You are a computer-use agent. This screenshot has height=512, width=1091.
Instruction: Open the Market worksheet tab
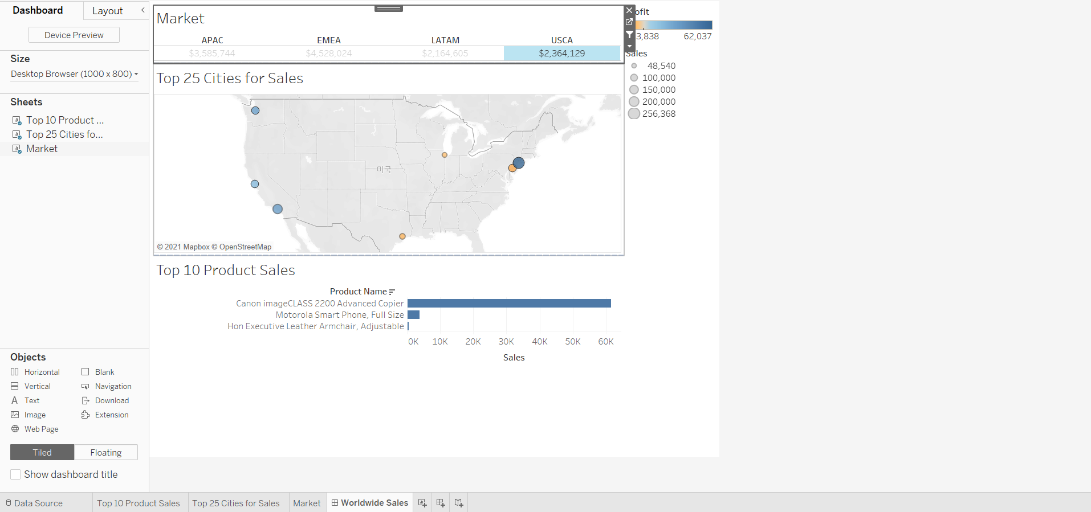pyautogui.click(x=307, y=503)
